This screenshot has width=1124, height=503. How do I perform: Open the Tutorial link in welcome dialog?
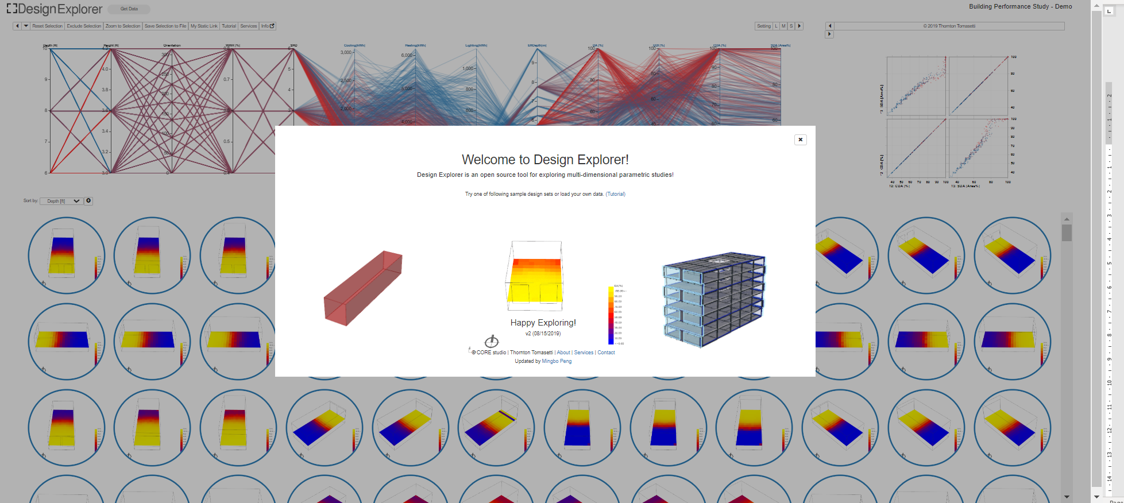tap(615, 194)
